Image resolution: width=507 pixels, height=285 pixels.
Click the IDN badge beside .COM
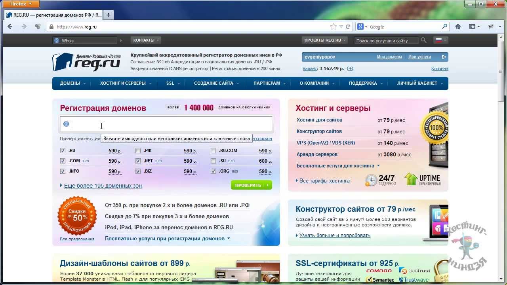(85, 161)
